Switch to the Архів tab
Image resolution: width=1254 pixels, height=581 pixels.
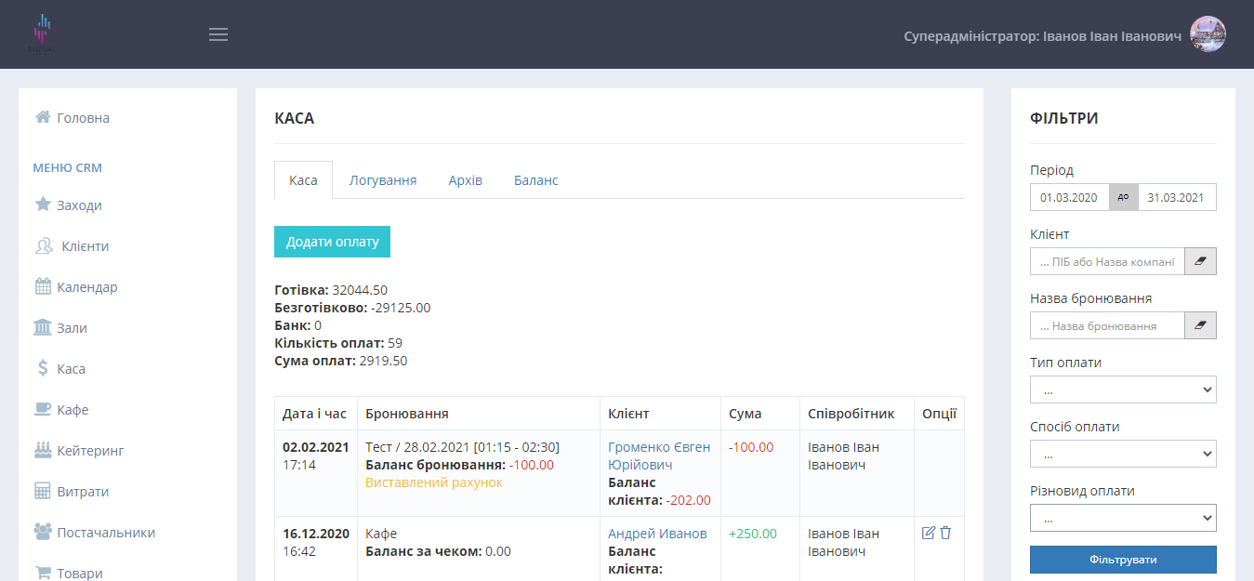pos(465,180)
